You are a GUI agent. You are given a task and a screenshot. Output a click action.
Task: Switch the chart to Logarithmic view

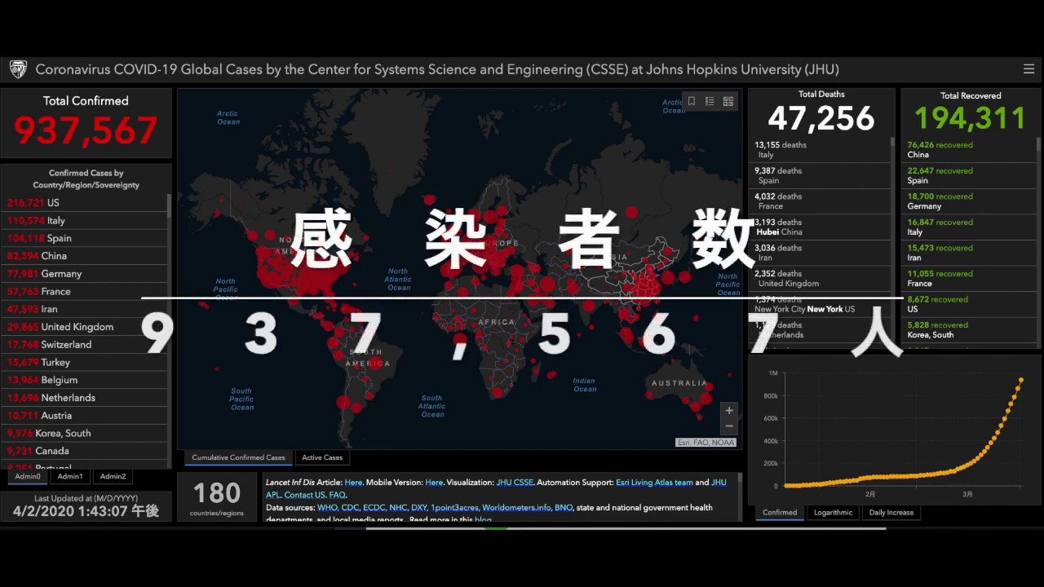click(833, 513)
